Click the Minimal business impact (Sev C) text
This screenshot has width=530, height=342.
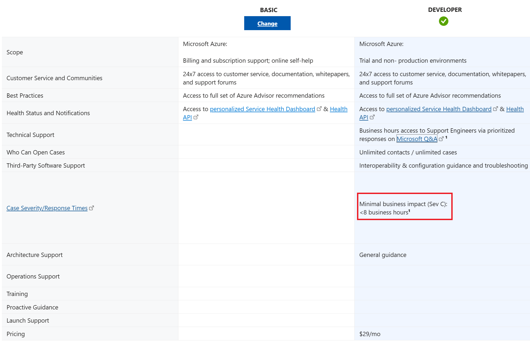coord(403,204)
